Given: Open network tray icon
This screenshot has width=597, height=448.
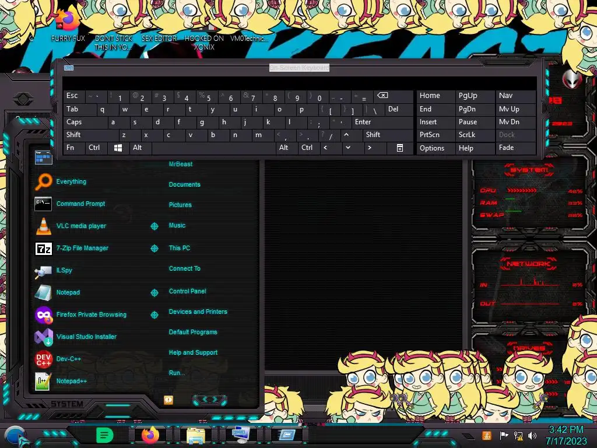Looking at the screenshot, I should tap(518, 435).
